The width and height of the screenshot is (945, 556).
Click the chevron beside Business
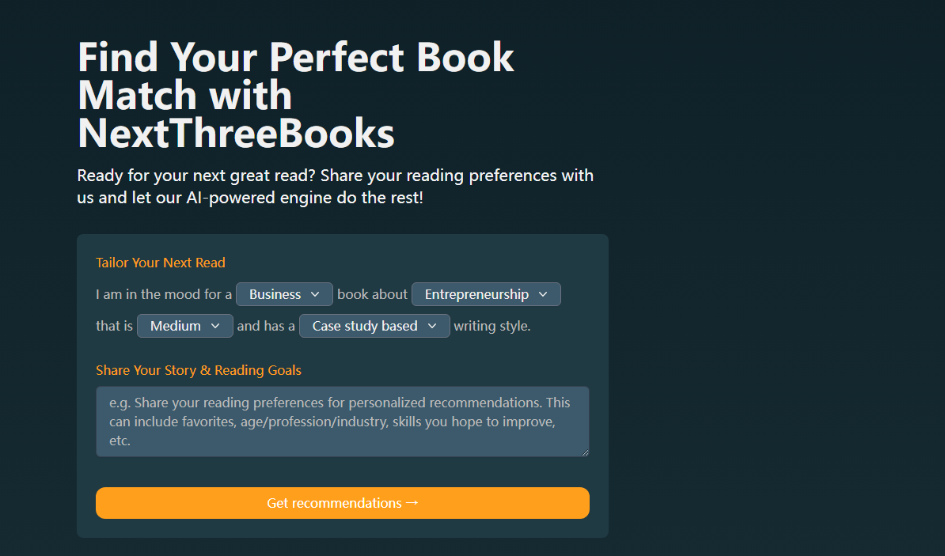tap(315, 294)
